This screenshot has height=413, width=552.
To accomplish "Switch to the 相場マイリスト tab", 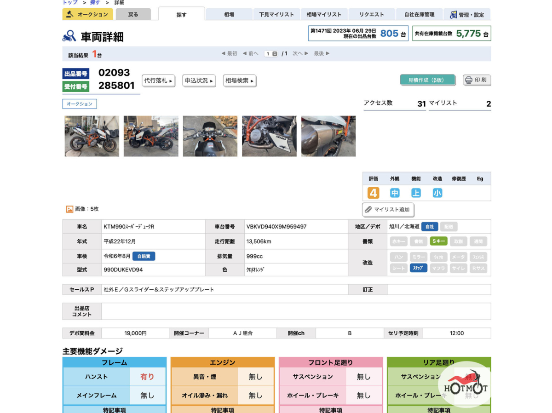I will 324,14.
